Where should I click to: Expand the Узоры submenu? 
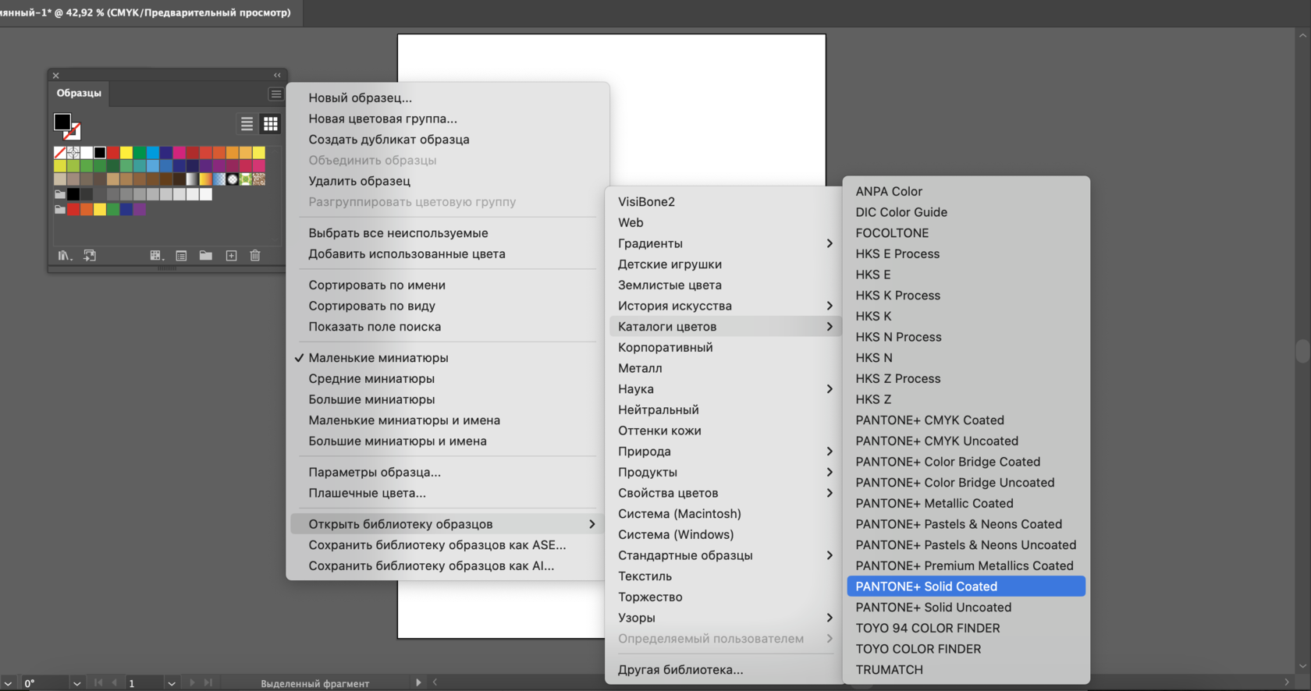click(x=724, y=618)
